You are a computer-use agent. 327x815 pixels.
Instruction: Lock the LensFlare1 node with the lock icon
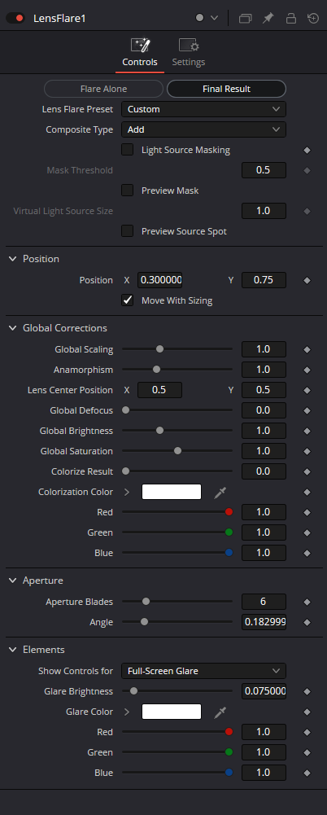tap(291, 18)
